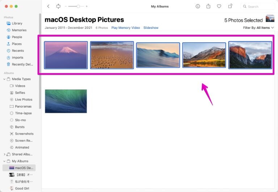Open the Info inspector icon
278x192 pixels.
[198, 7]
